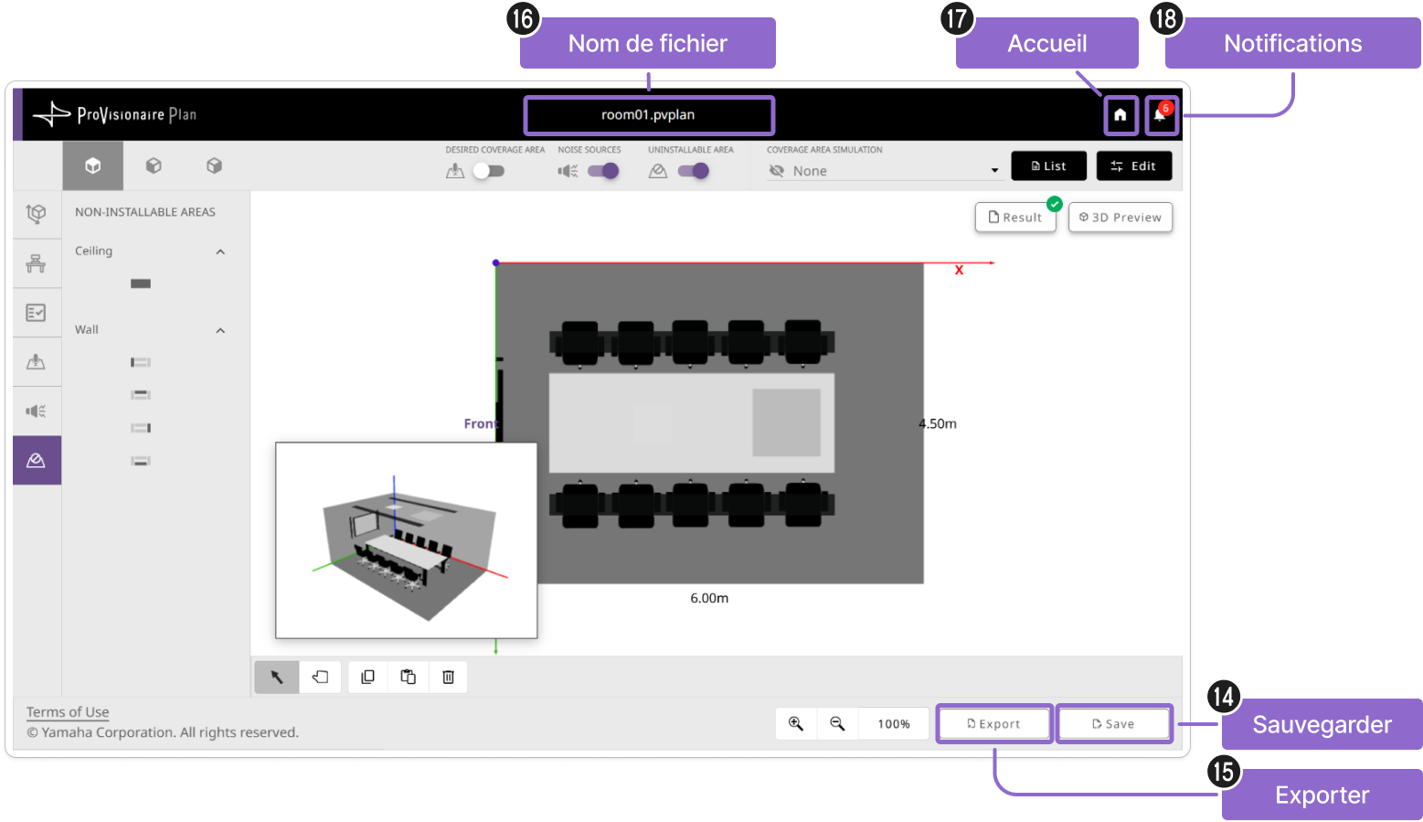Open the furniture desk step in sidebar
1423x822 pixels.
point(37,263)
